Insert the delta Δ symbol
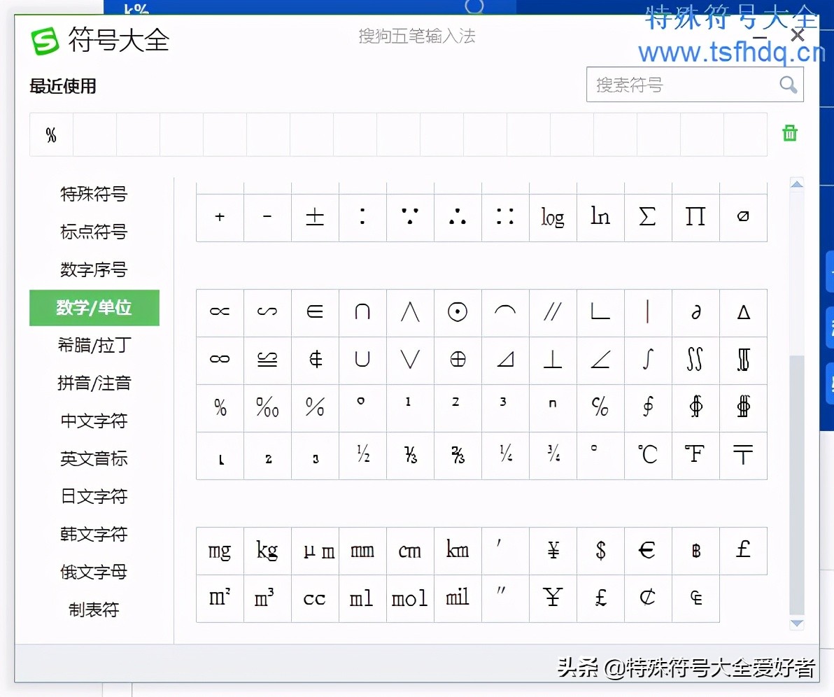This screenshot has height=697, width=834. (x=743, y=312)
